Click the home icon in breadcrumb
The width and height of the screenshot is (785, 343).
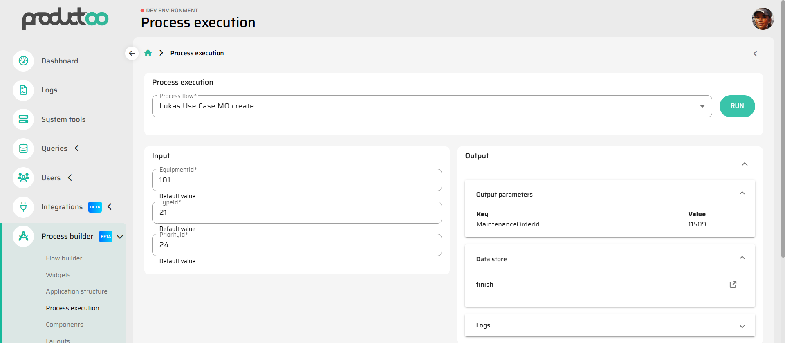[x=148, y=53]
